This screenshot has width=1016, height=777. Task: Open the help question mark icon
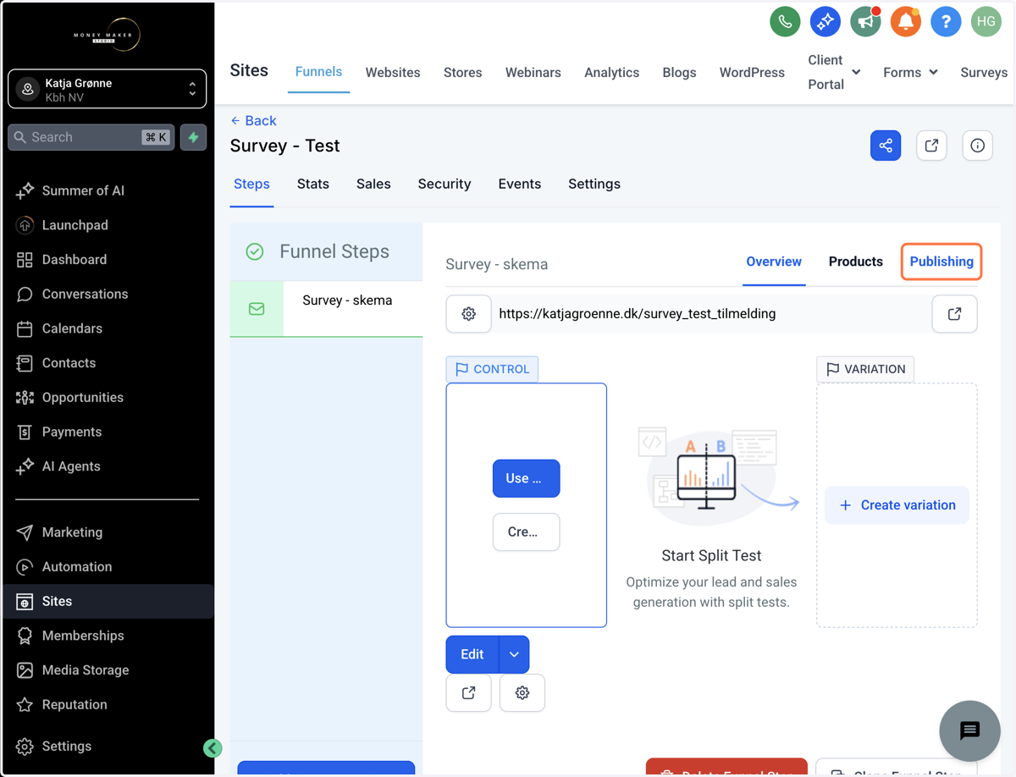(946, 21)
